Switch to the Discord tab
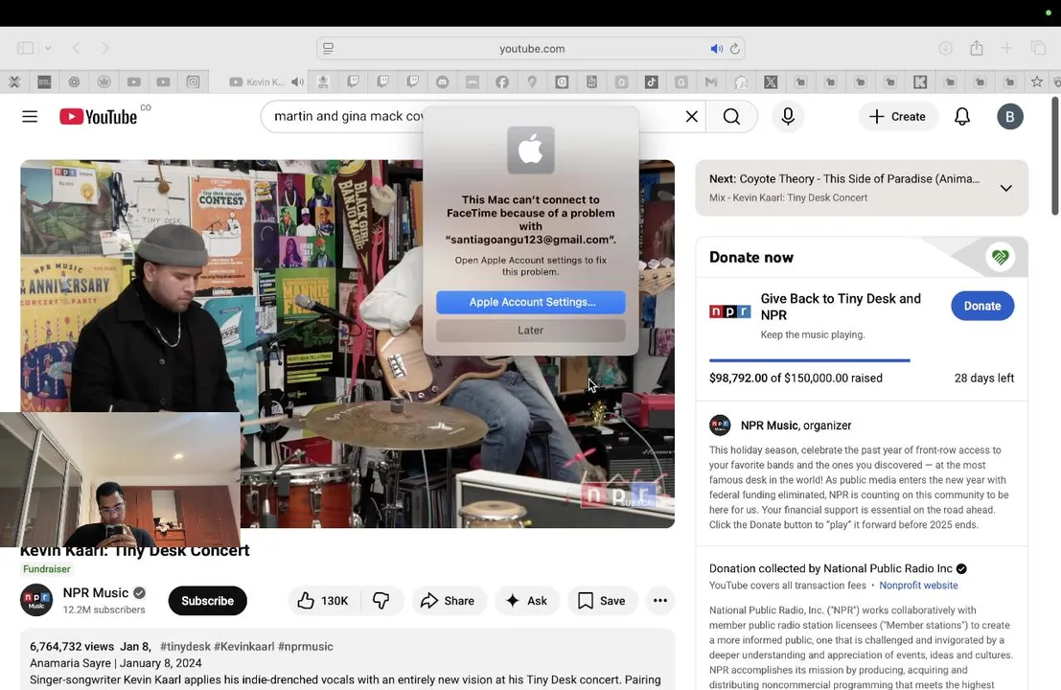This screenshot has height=690, width=1061. point(443,81)
